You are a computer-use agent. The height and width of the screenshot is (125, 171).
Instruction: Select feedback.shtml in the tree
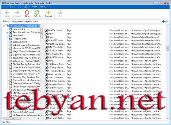click(20, 39)
